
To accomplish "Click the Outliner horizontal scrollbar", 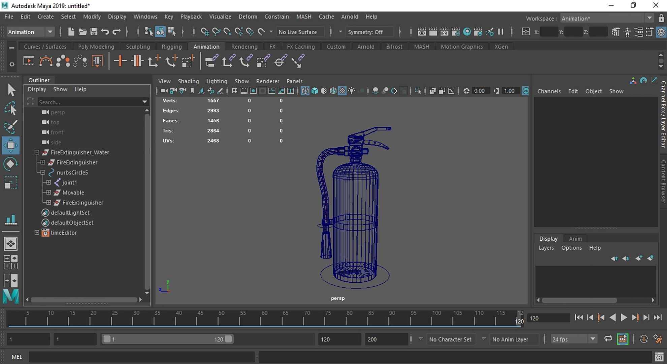I will tap(84, 299).
